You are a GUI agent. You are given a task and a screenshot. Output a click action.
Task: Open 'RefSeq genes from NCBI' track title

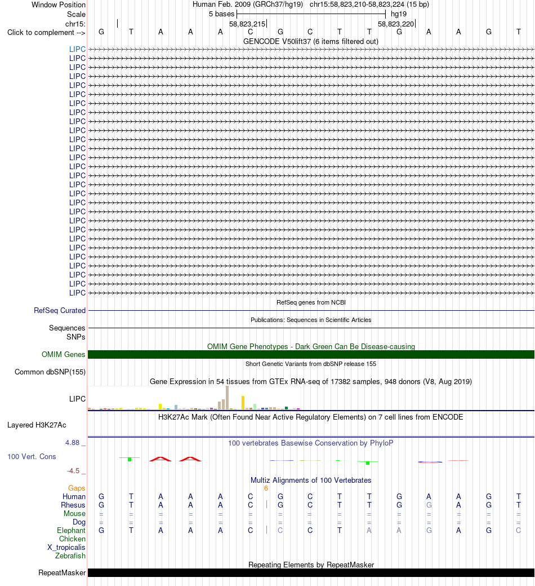(x=311, y=302)
